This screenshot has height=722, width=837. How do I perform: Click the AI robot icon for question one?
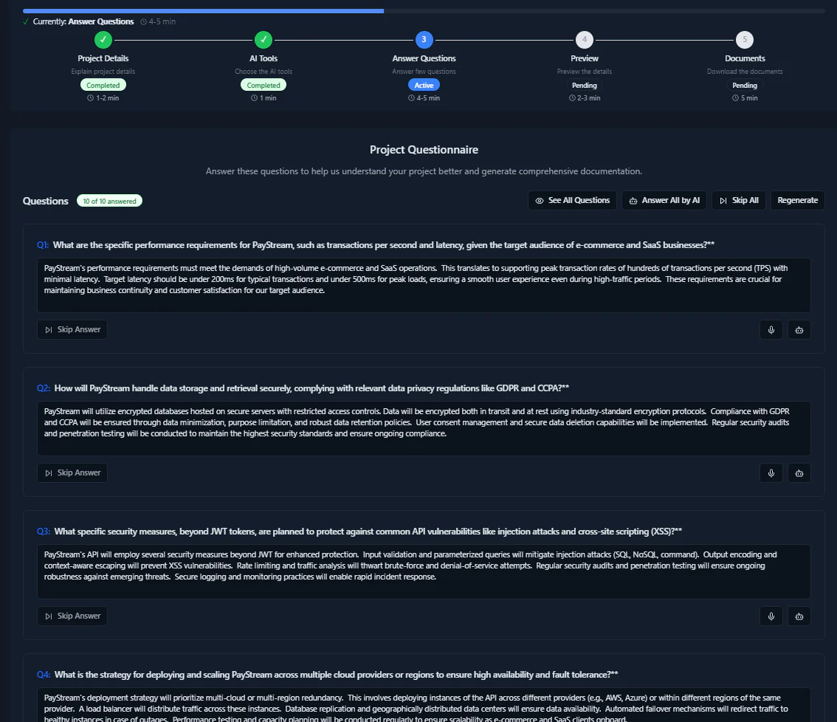(799, 329)
